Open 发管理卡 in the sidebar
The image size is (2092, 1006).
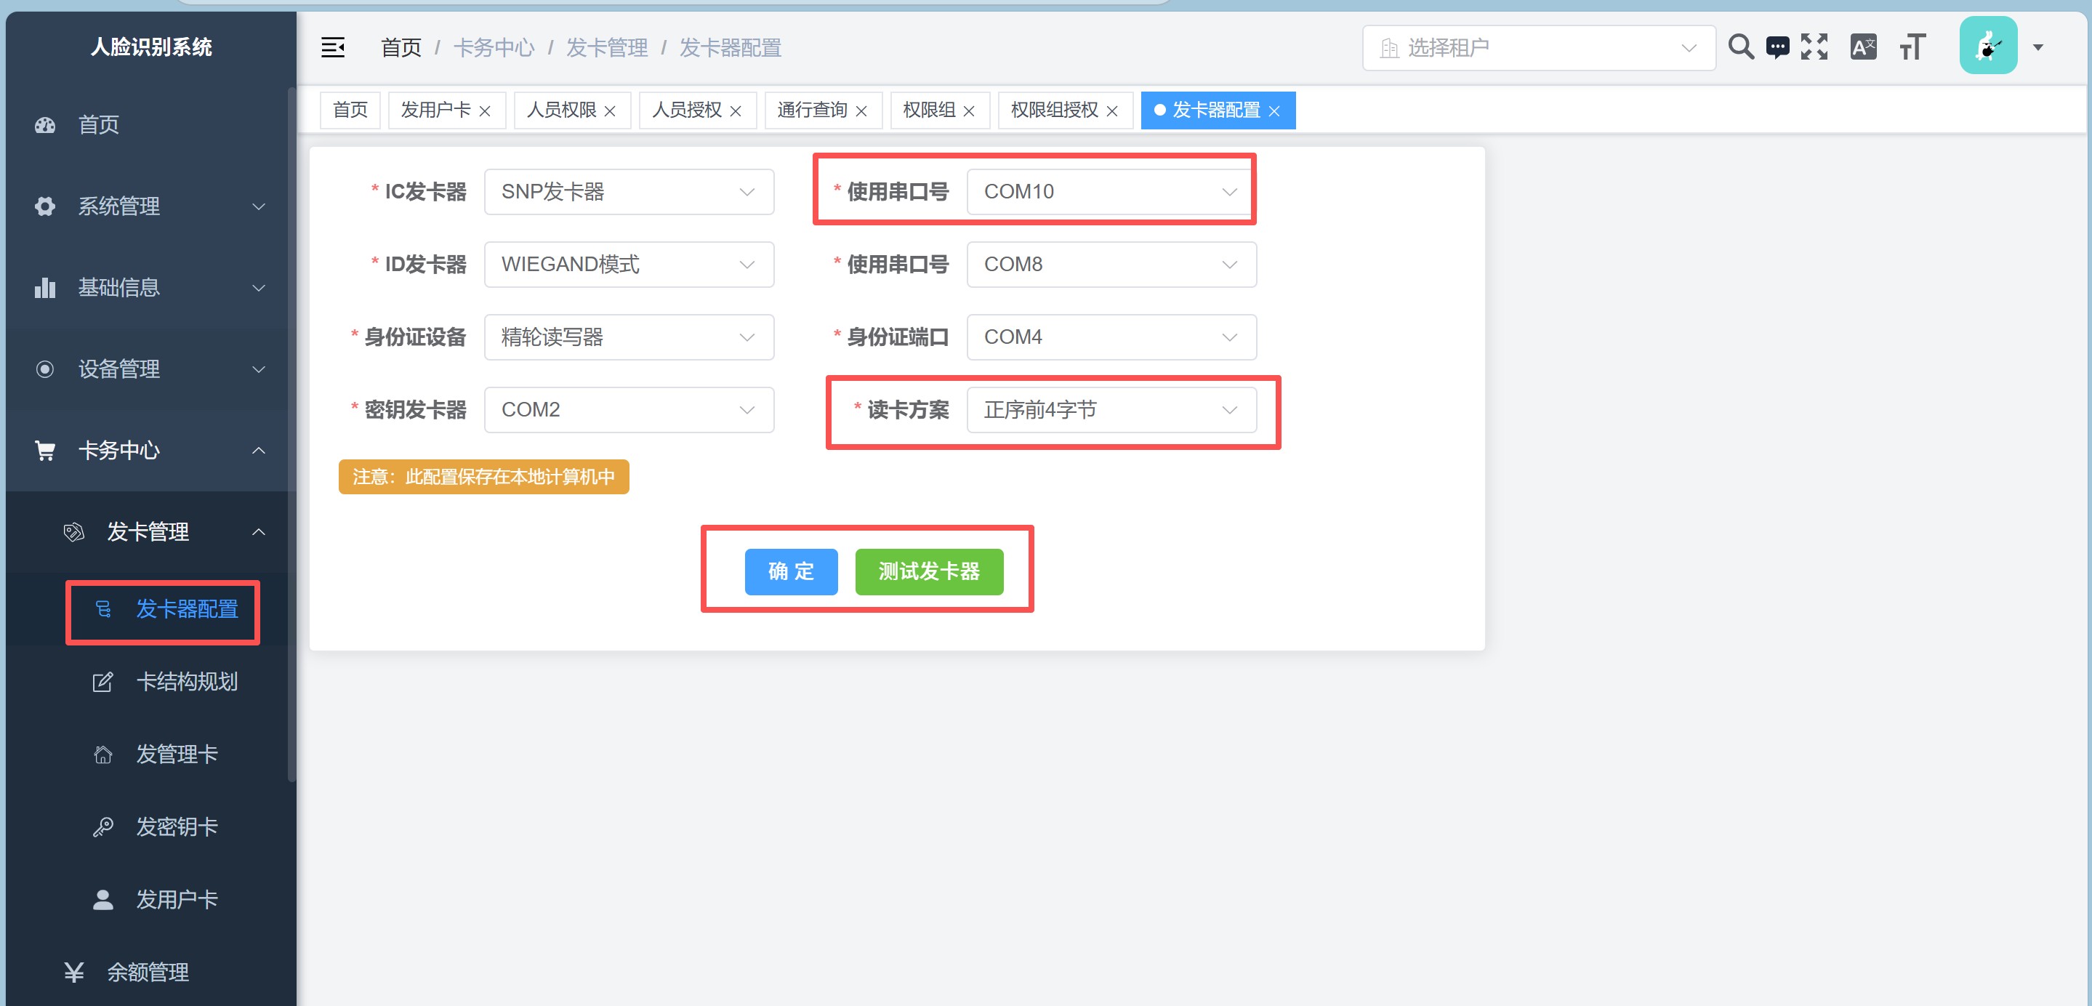(x=176, y=754)
